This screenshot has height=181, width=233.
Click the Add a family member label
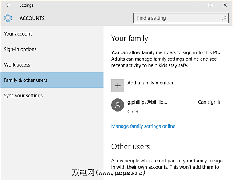click(150, 83)
